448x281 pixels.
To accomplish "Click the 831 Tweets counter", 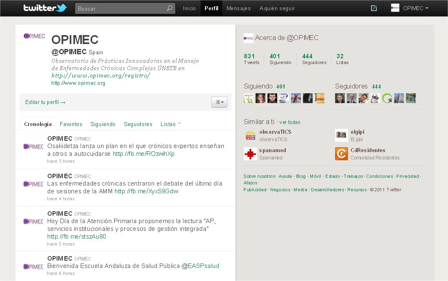I will pyautogui.click(x=252, y=59).
